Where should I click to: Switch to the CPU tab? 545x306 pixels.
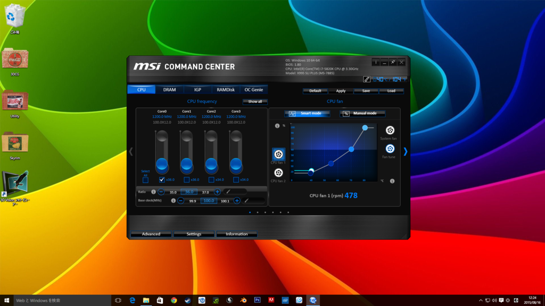coord(142,89)
